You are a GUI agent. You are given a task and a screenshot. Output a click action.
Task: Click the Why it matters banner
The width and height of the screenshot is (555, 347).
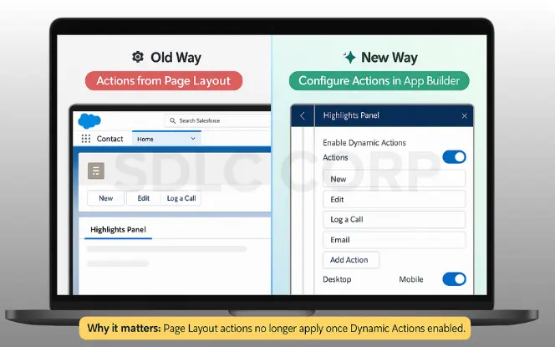point(275,329)
